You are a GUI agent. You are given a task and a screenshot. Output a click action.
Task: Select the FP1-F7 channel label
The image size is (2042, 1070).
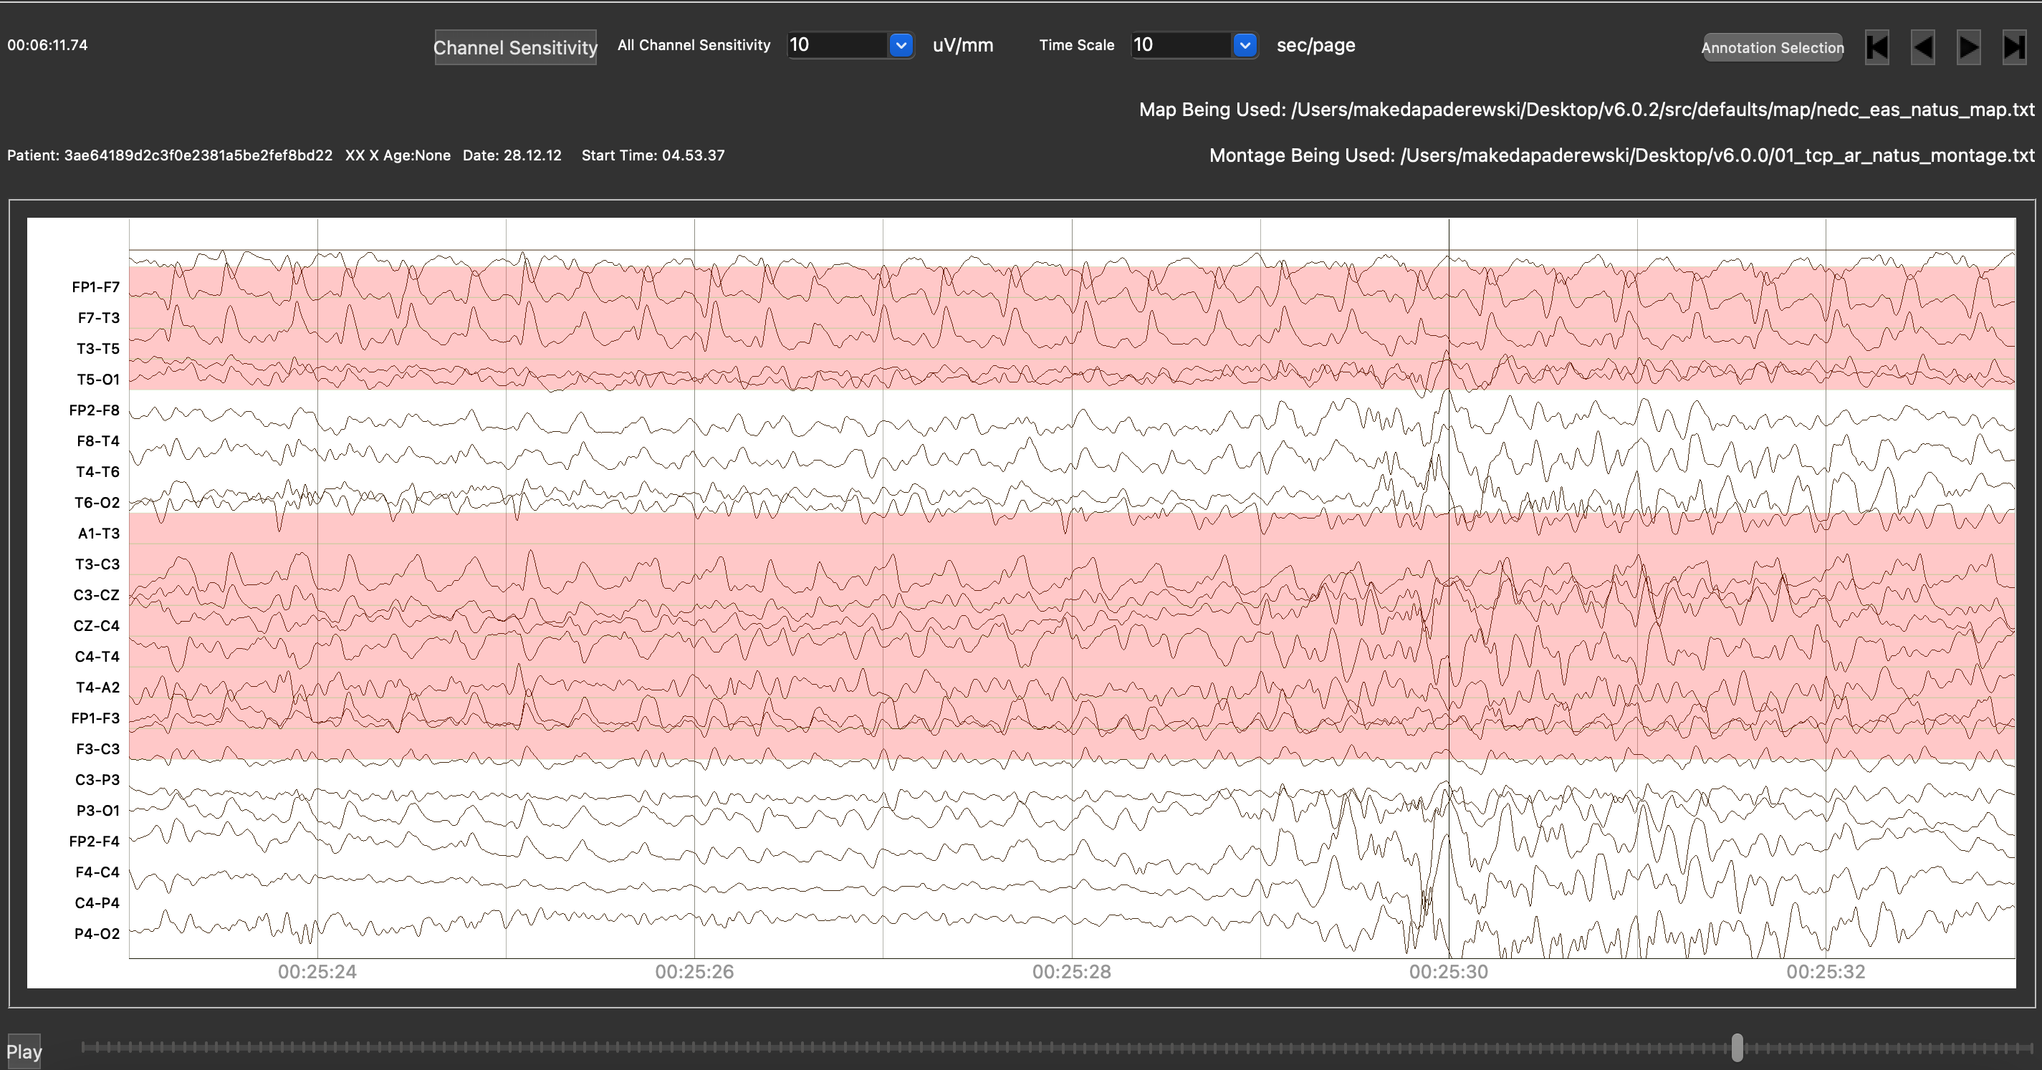pos(95,287)
